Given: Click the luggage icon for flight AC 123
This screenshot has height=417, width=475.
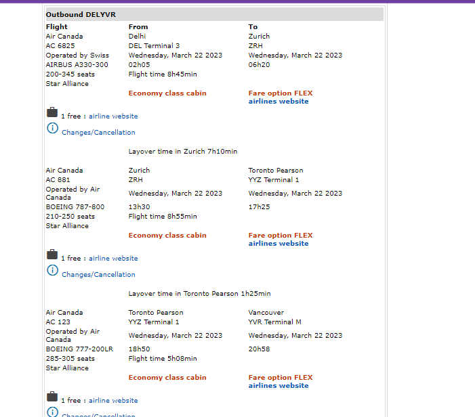Looking at the screenshot, I should [x=51, y=397].
